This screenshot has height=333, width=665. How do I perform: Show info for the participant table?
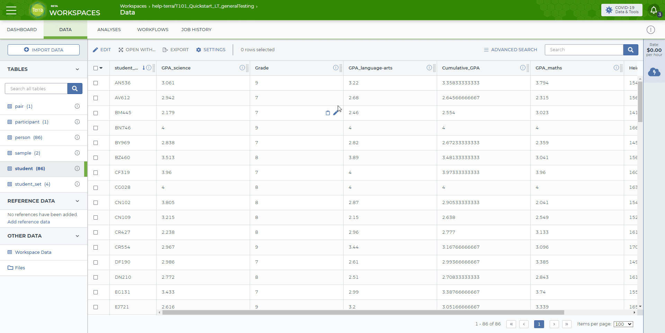(x=77, y=122)
